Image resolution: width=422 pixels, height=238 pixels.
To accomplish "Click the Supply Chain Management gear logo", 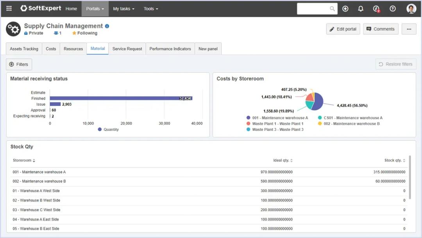I will pos(13,29).
